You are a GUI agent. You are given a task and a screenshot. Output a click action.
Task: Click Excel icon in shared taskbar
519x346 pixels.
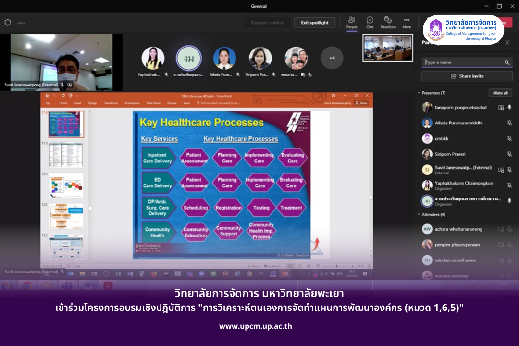coord(118,274)
